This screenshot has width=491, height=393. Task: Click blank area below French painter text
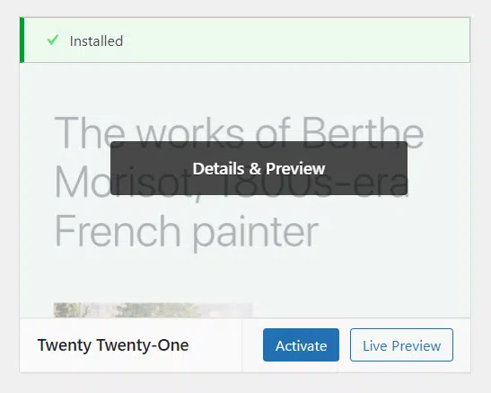click(244, 276)
